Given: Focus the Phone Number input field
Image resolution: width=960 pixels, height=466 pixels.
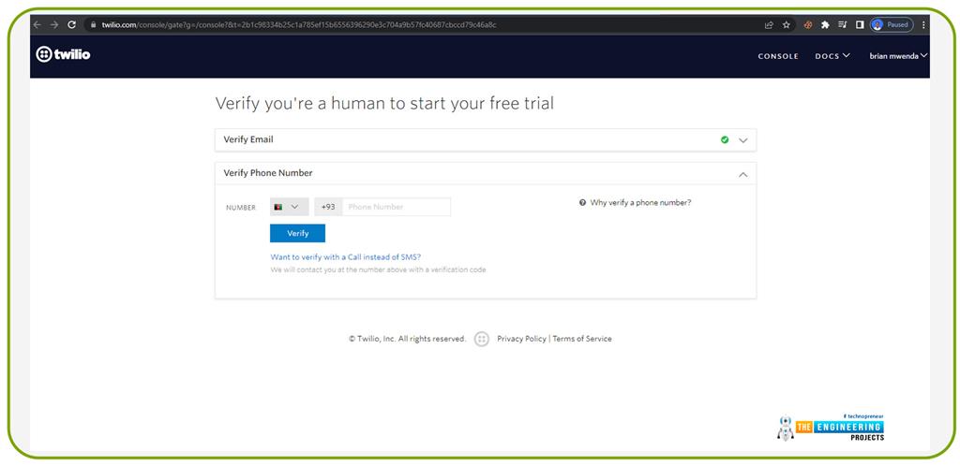Looking at the screenshot, I should click(x=396, y=207).
